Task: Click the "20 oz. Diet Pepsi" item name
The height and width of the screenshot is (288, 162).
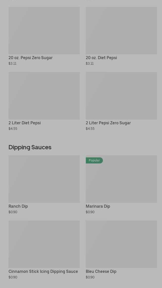Action: point(101,58)
